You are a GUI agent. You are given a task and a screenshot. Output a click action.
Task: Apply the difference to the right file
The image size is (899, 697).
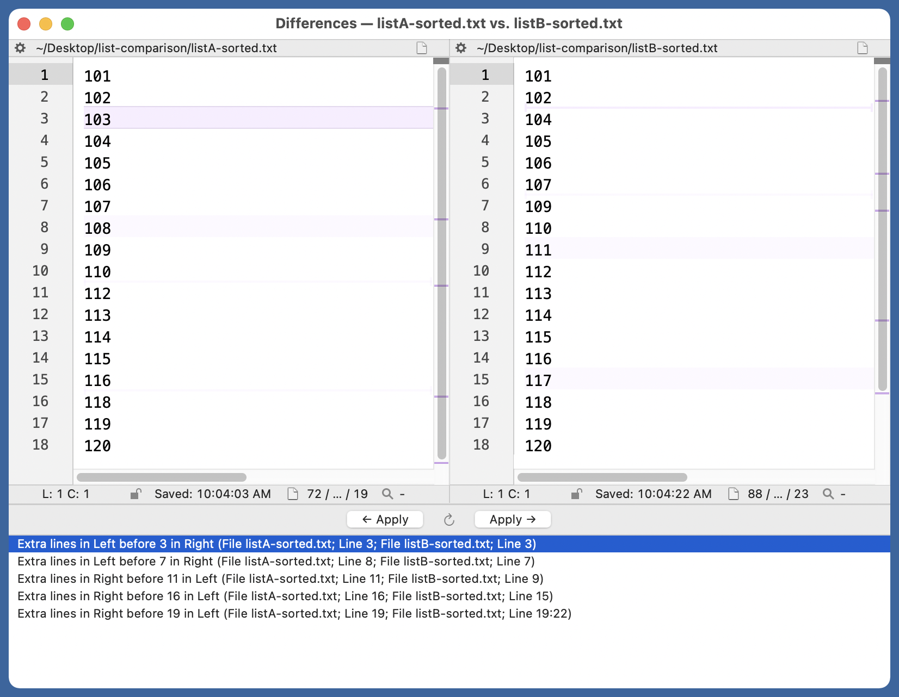[513, 519]
